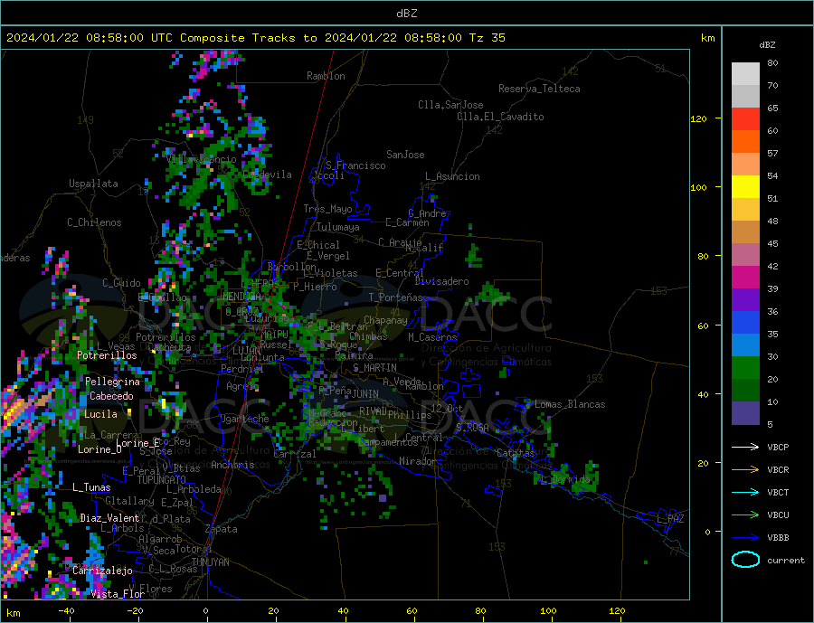
Task: Pick the slate purple band at the bottom of the scale
Action: click(745, 413)
